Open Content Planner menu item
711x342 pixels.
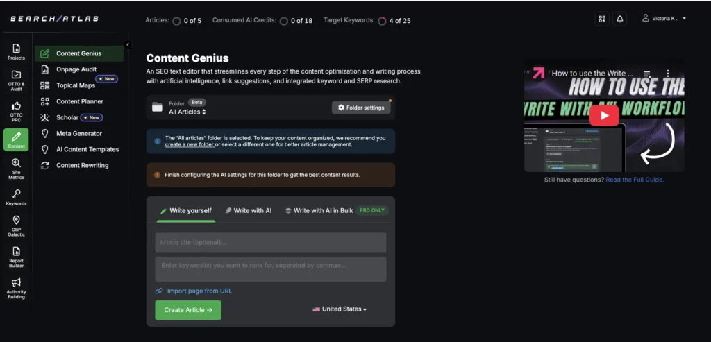click(79, 101)
